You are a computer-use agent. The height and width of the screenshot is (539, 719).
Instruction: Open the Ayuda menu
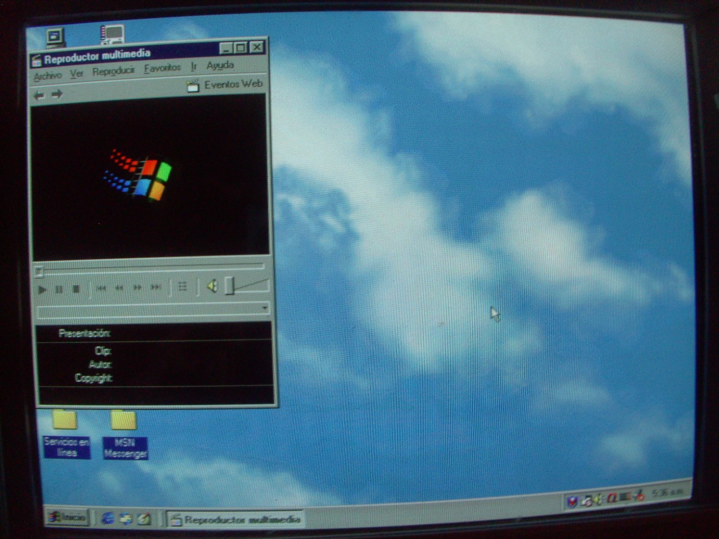(220, 65)
